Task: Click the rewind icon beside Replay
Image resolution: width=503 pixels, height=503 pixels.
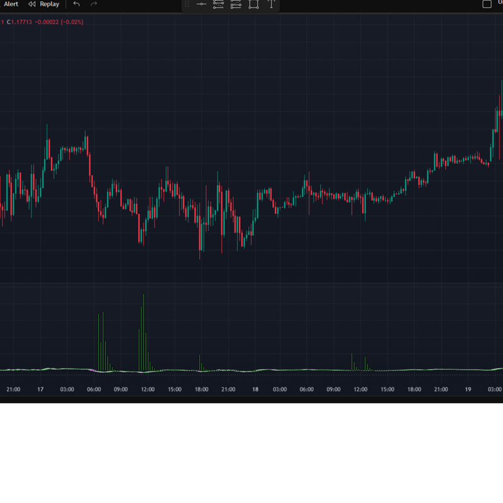Action: click(32, 4)
